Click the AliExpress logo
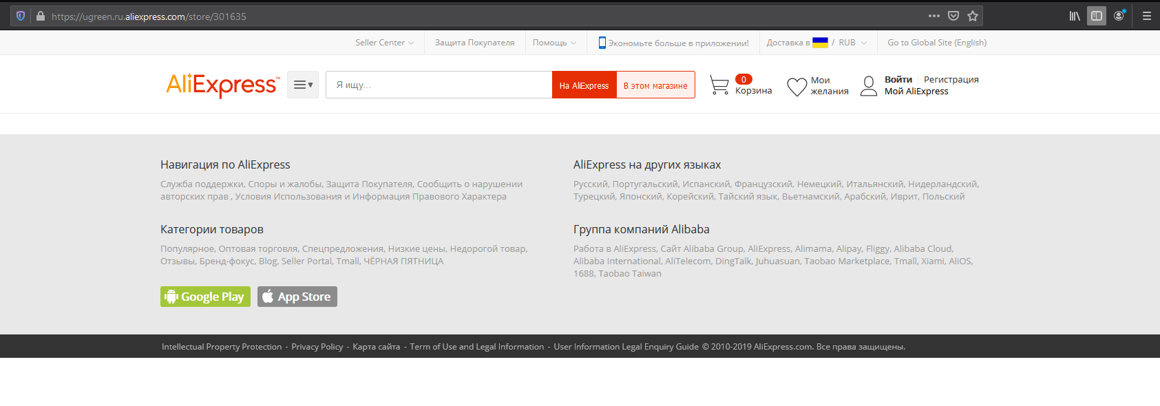The image size is (1160, 406). click(x=223, y=85)
